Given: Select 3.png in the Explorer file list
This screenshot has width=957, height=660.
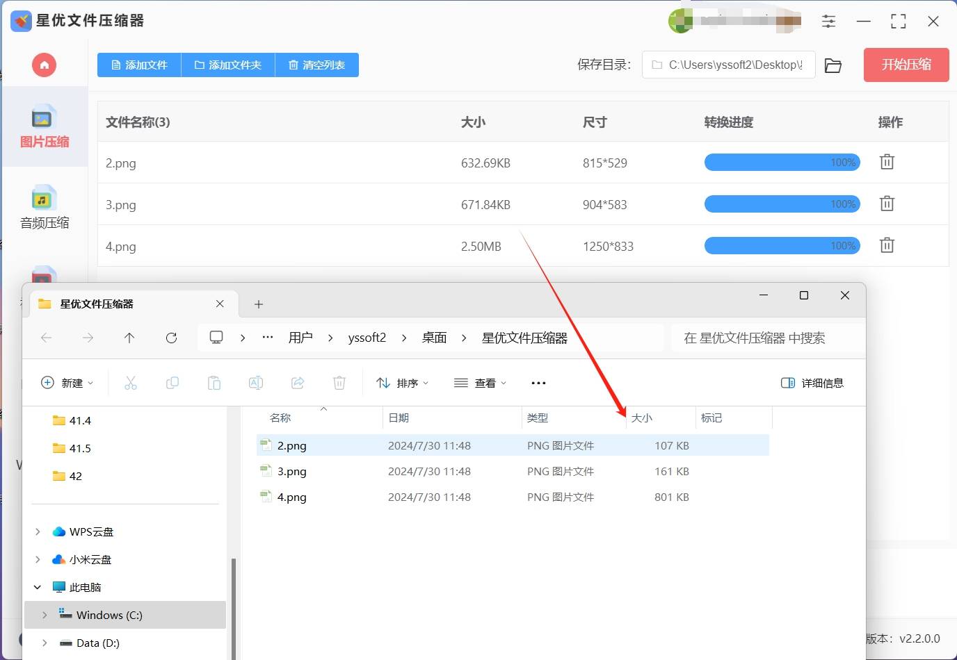Looking at the screenshot, I should click(x=513, y=471).
